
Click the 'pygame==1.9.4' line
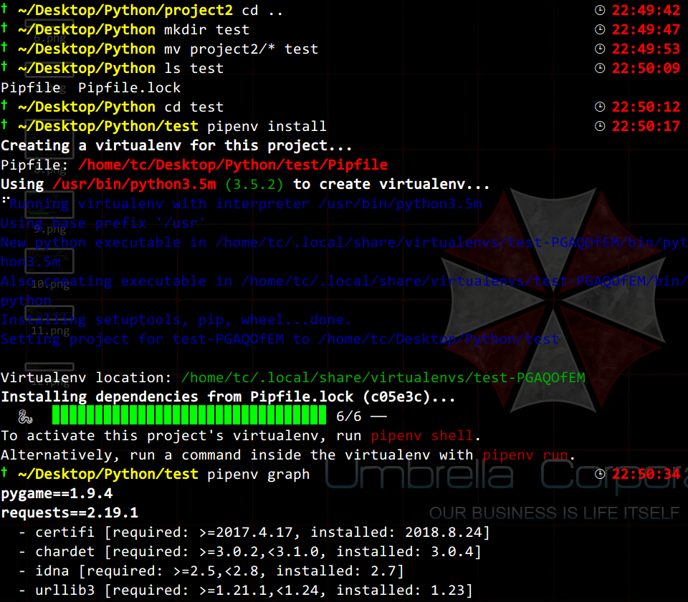[57, 494]
